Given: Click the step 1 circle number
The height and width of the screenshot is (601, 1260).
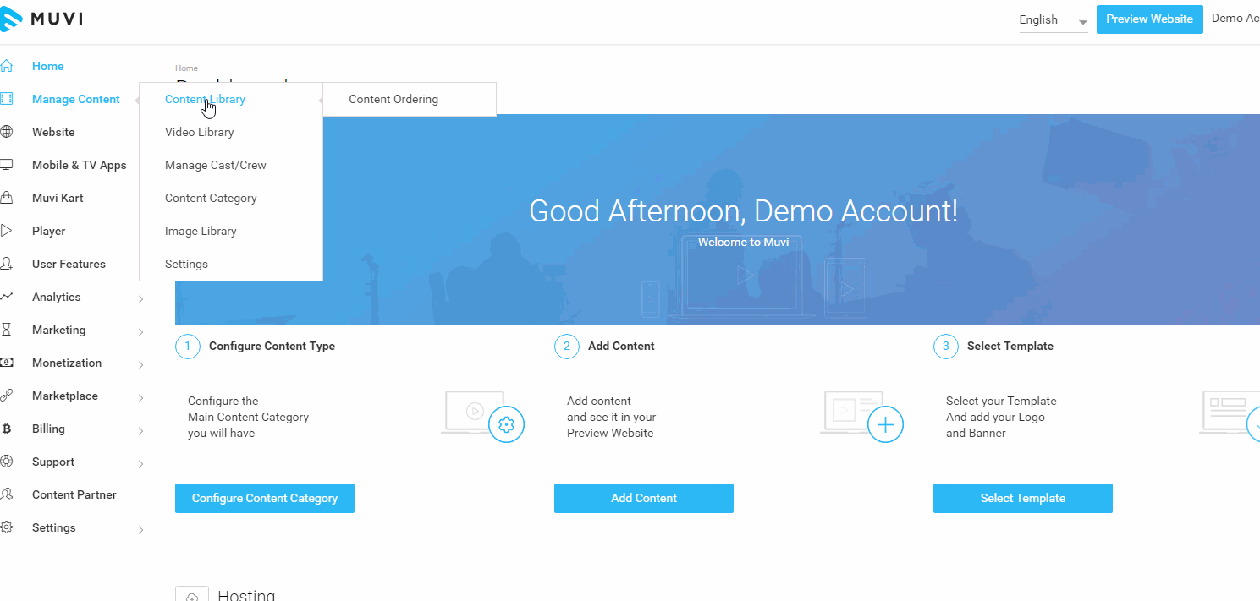Looking at the screenshot, I should pos(188,347).
